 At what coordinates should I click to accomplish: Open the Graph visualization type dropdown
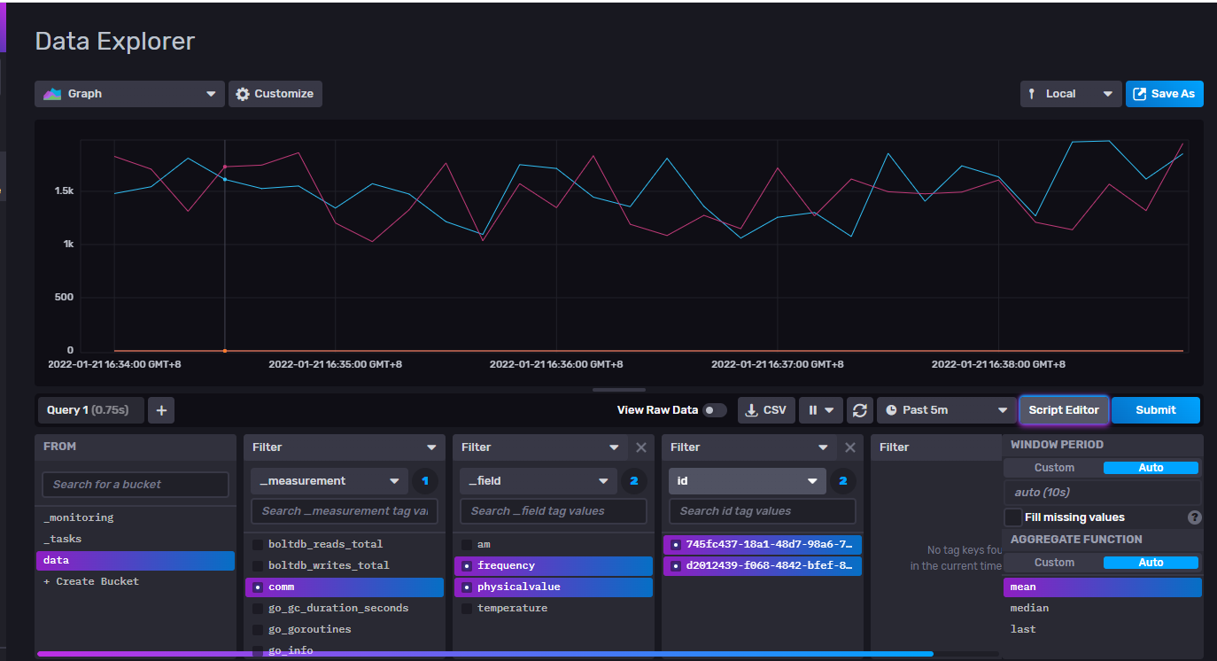point(129,94)
